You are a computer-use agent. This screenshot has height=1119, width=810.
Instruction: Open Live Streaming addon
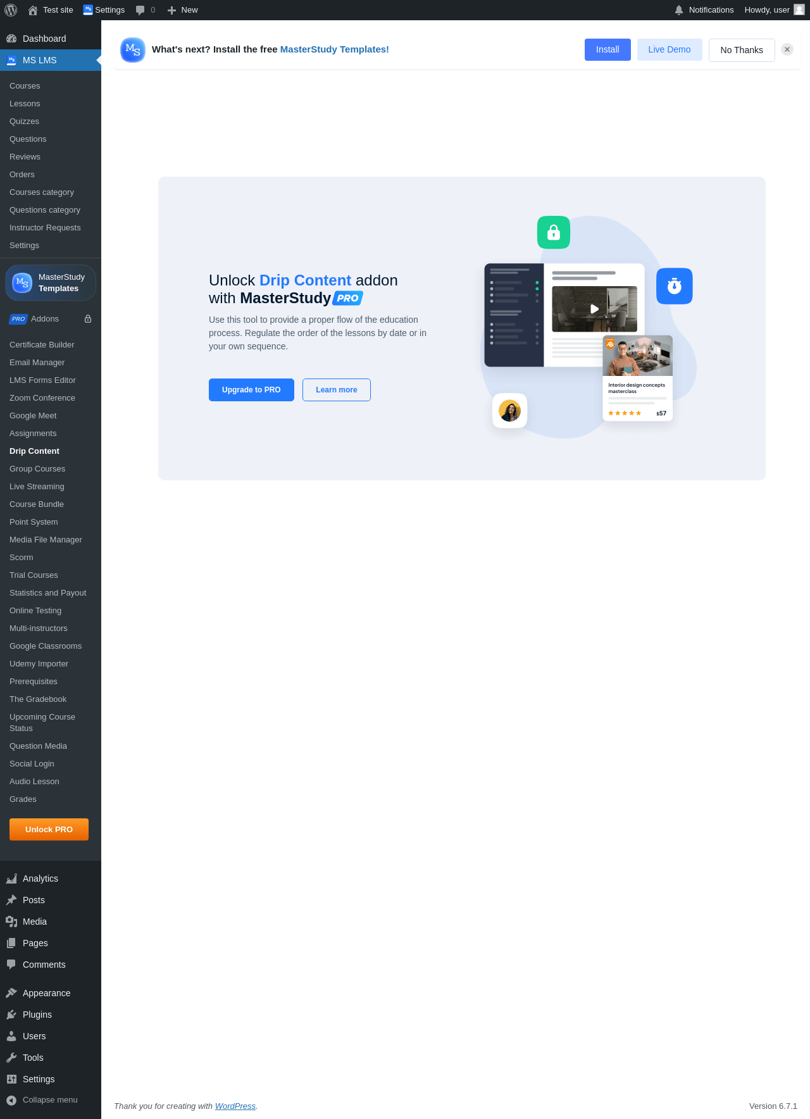pos(37,487)
